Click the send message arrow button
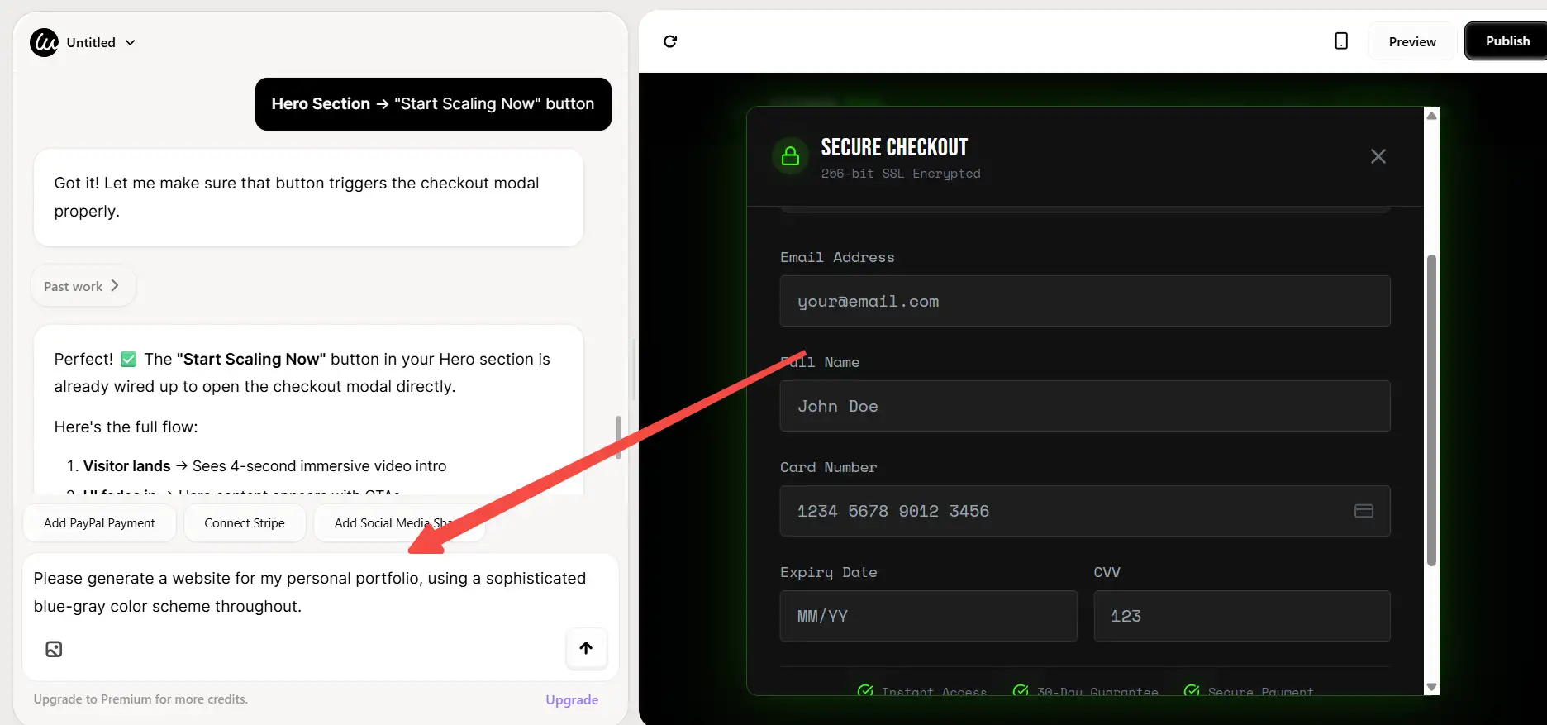Viewport: 1547px width, 725px height. tap(586, 648)
